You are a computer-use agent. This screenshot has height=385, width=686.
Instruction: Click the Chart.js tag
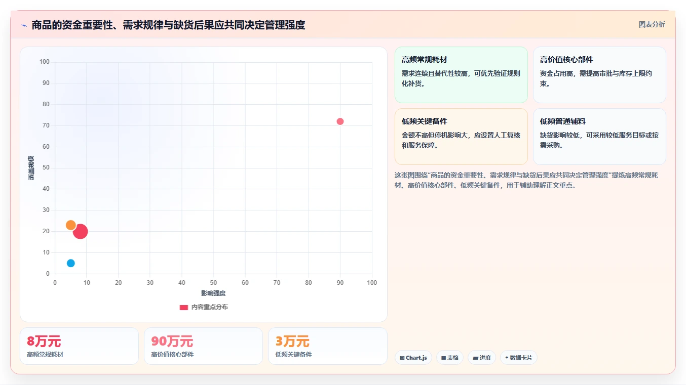tap(413, 358)
